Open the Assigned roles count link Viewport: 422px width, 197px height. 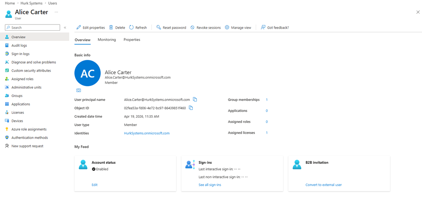coord(267,121)
